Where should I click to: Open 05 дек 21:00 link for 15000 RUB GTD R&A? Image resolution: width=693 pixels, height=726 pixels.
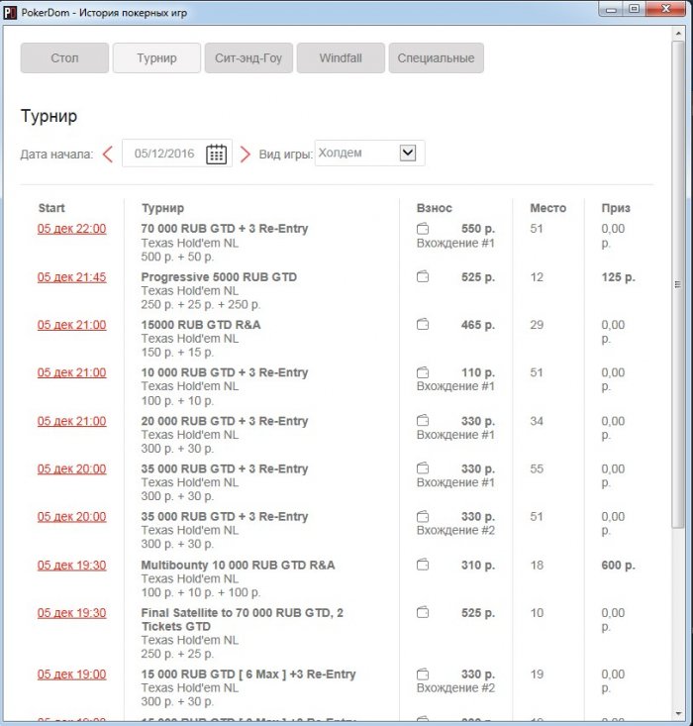click(71, 325)
